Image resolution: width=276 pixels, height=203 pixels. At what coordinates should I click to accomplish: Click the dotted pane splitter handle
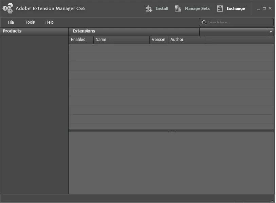tap(171, 130)
